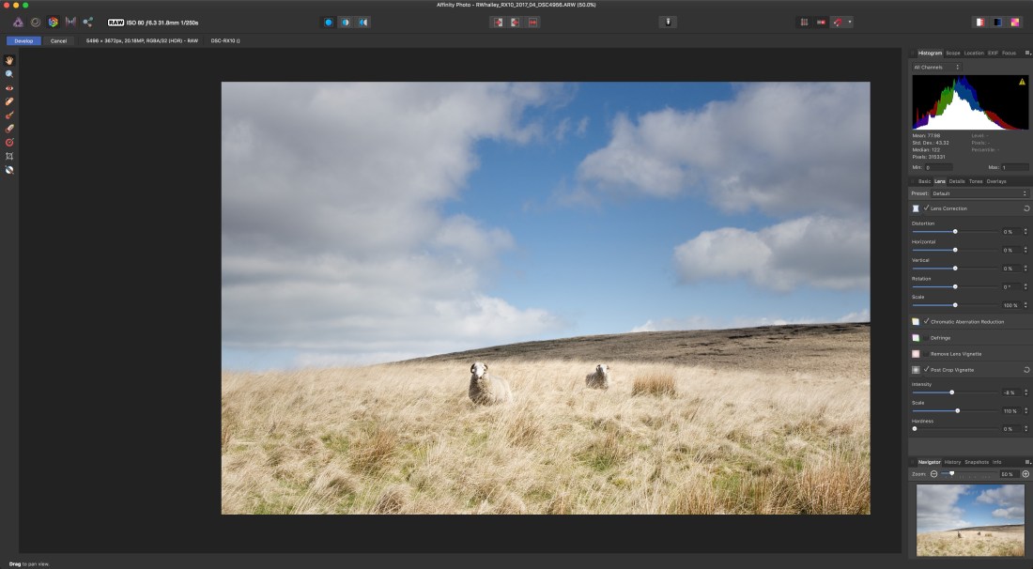
Task: Open the Tones panel tab
Action: [978, 180]
